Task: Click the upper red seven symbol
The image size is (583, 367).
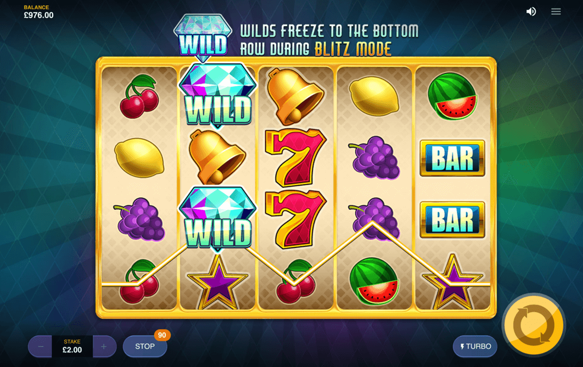Action: (295, 158)
